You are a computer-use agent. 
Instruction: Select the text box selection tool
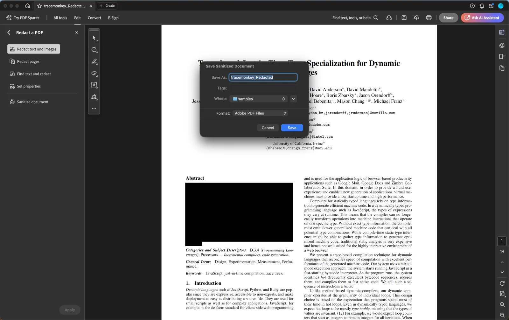pos(94,85)
